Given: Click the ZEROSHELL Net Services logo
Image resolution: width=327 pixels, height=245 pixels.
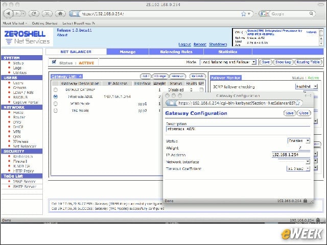Looking at the screenshot, I should [27, 37].
